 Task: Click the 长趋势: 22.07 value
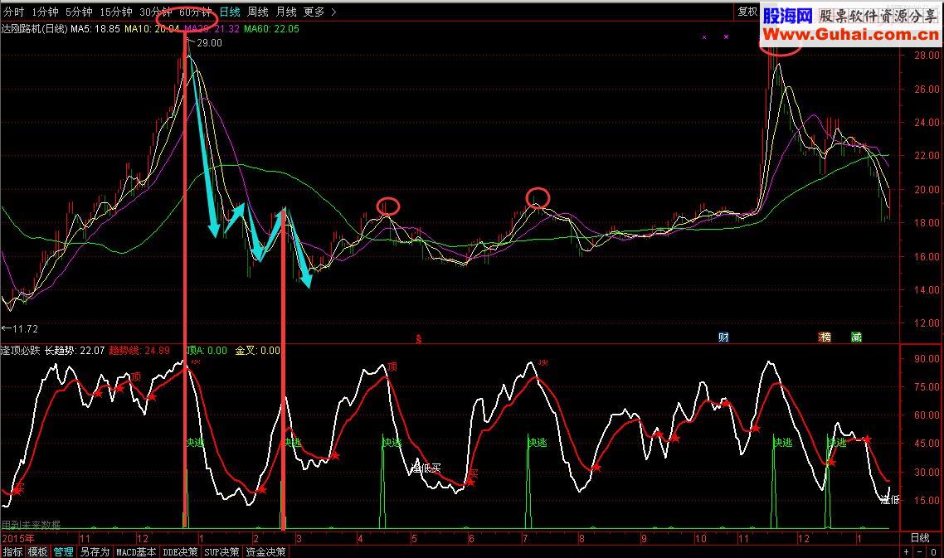click(x=75, y=351)
